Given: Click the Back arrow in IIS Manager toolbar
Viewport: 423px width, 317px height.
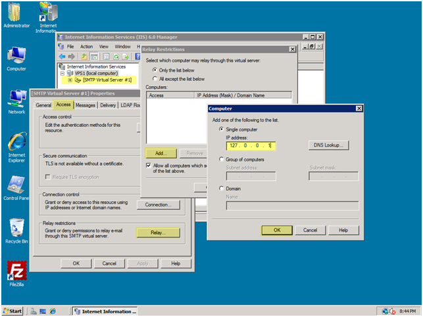Looking at the screenshot, I should pyautogui.click(x=62, y=57).
